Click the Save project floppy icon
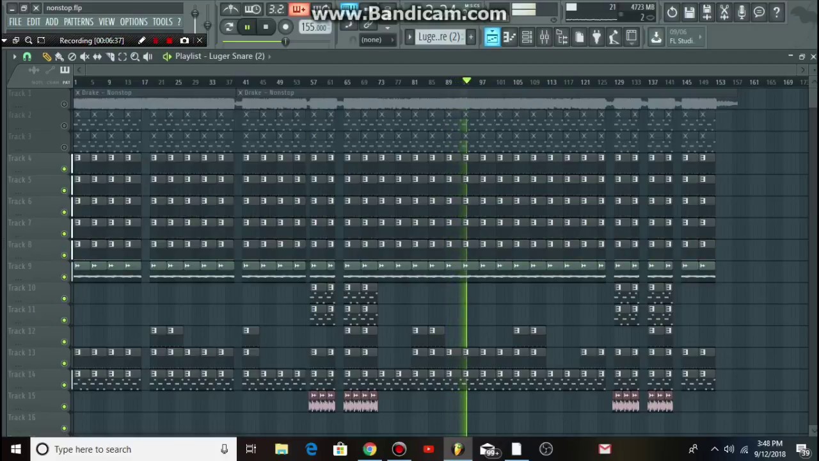The image size is (819, 461). tap(689, 12)
